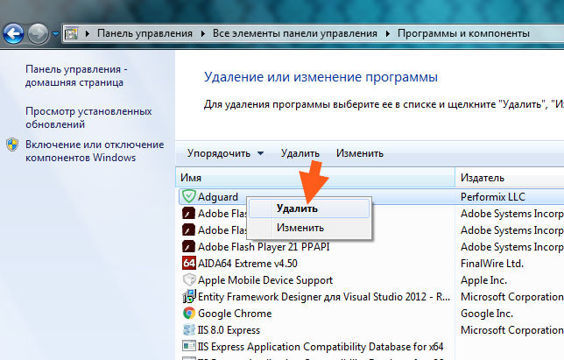Viewport: 564px width, 360px height.
Task: Click Apple Inc. publisher cell
Action: click(483, 280)
